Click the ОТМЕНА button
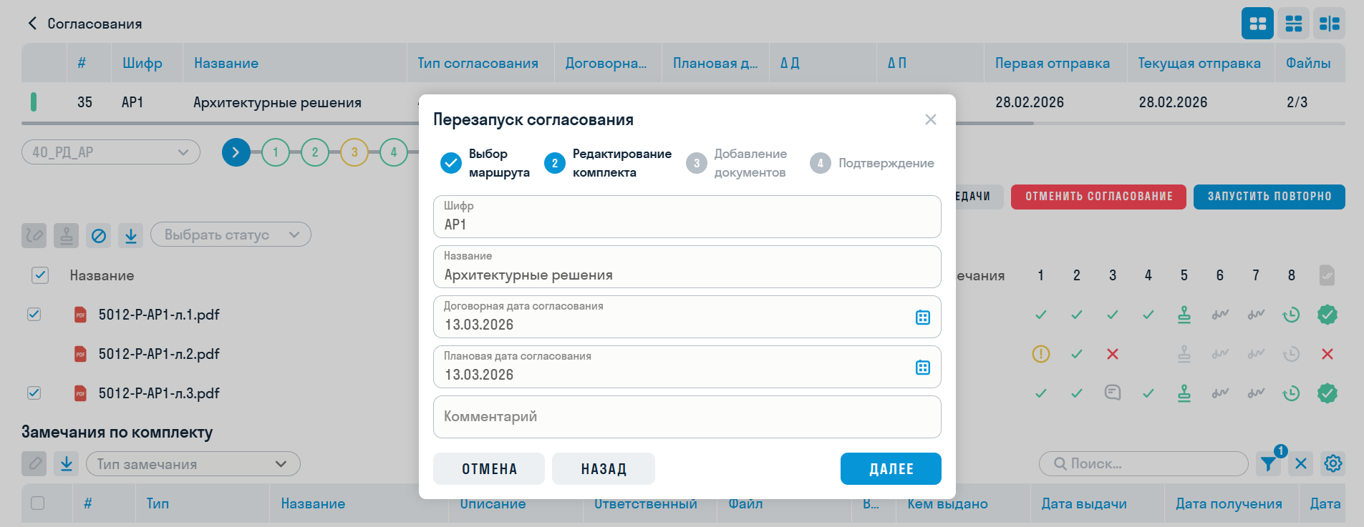Viewport: 1364px width, 527px height. pyautogui.click(x=489, y=469)
